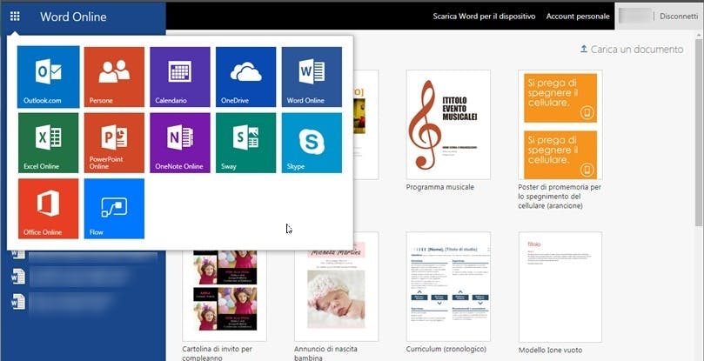
Task: Open the Programma musicale template thumbnail
Action: click(448, 124)
